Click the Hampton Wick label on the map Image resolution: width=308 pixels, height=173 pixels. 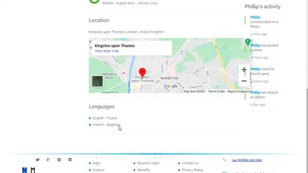point(109,76)
